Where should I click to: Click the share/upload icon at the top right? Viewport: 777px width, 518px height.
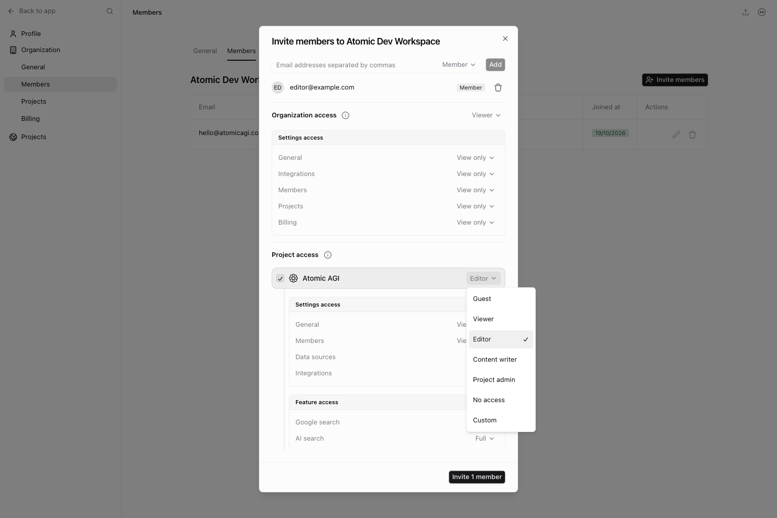click(746, 12)
